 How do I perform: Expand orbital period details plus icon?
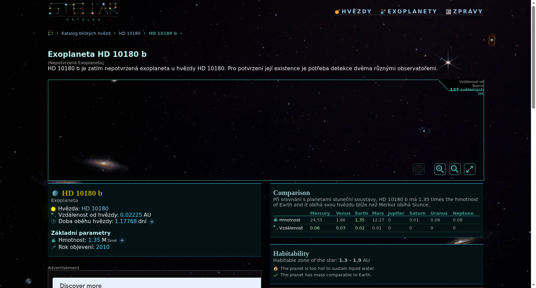(x=152, y=222)
